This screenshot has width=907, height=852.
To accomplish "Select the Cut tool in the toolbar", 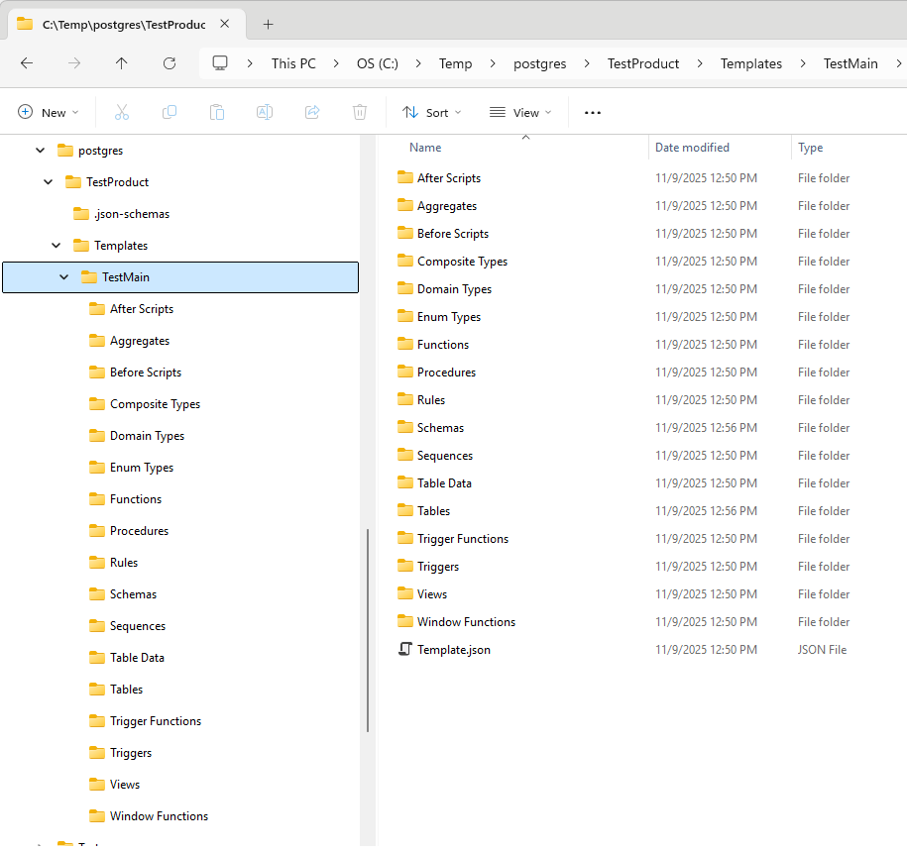I will (121, 112).
